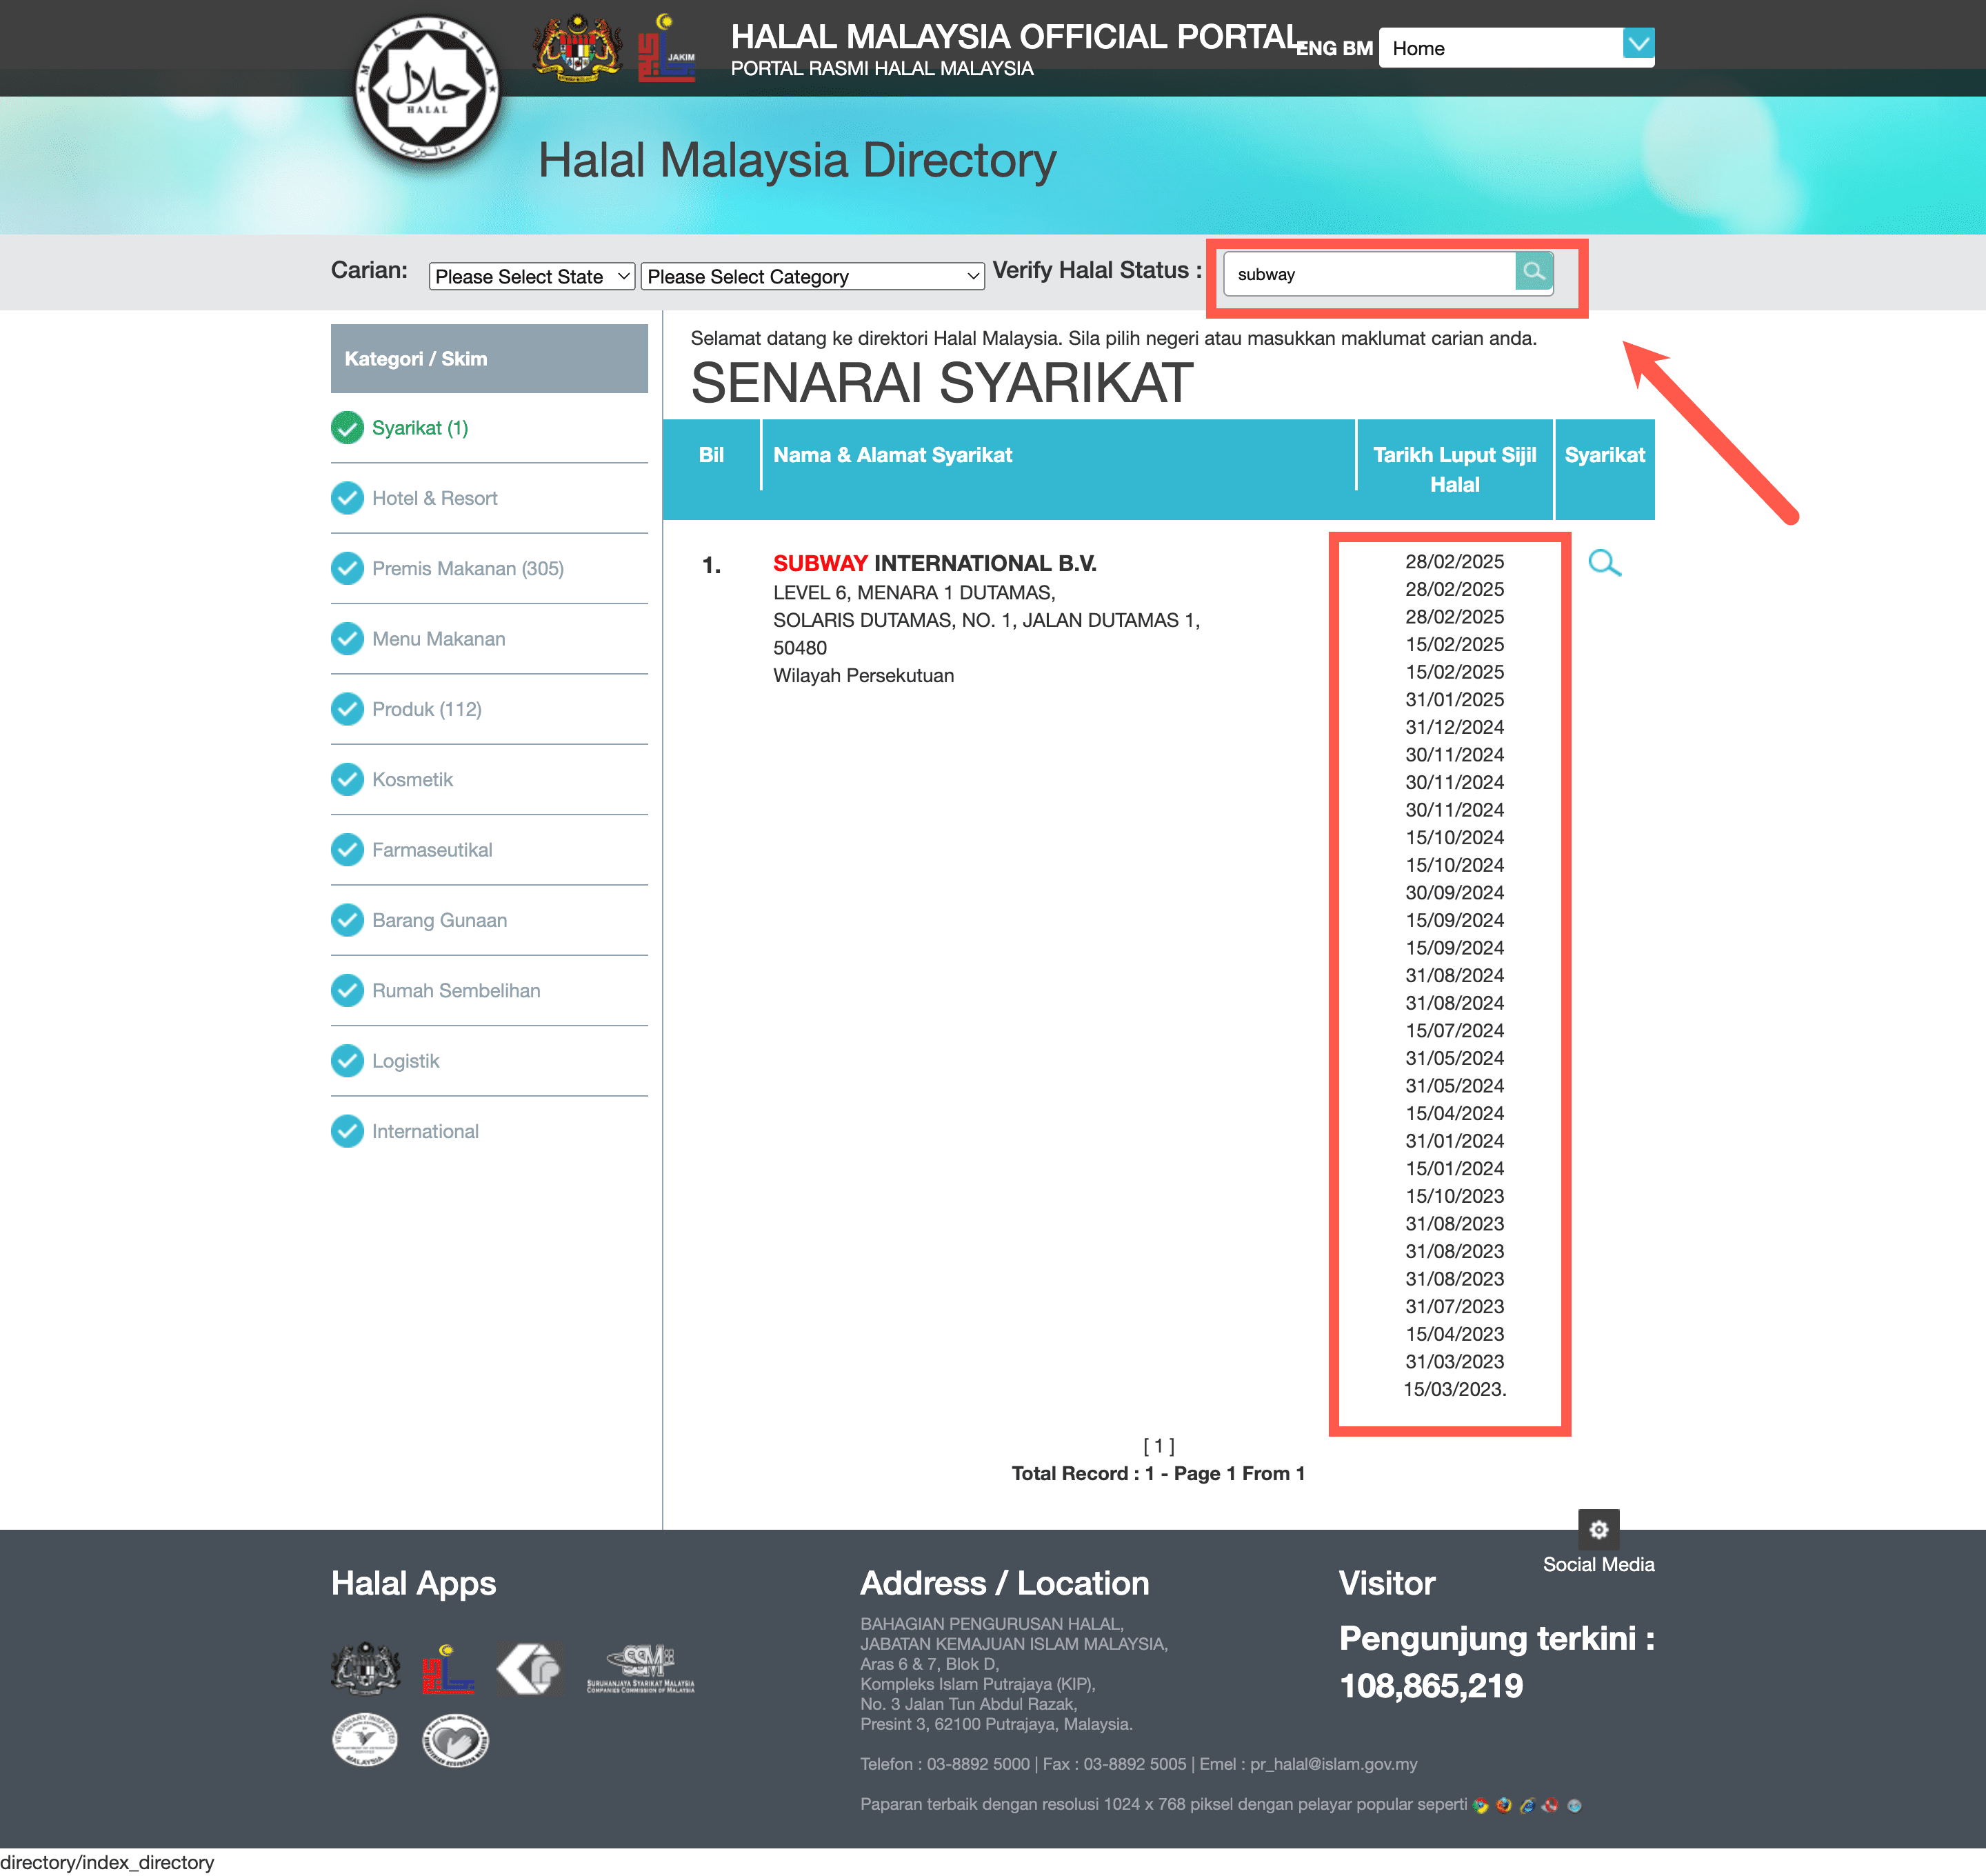The height and width of the screenshot is (1876, 1986).
Task: Click the Internet Explorer icon in footer
Action: coord(1527,1805)
